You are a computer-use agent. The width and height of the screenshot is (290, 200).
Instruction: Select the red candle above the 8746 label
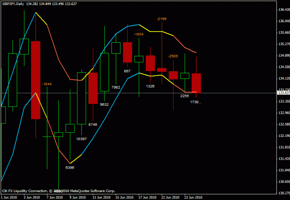click(93, 88)
